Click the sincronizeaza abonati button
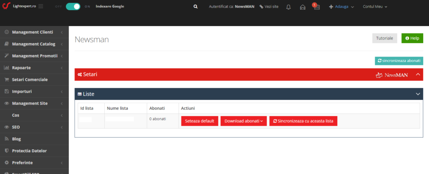Viewport: 429px width, 174px height. 399,61
